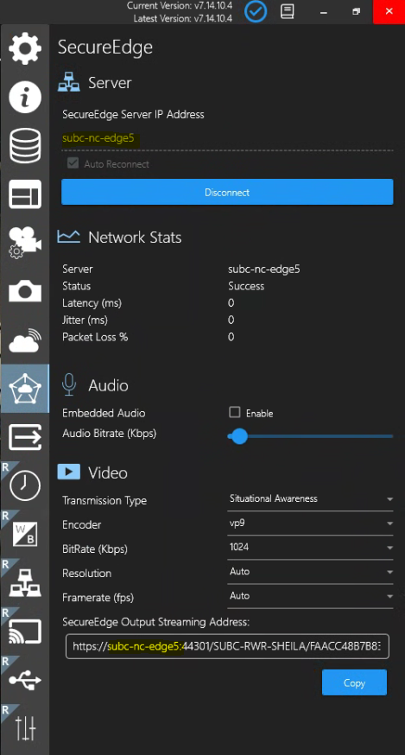The width and height of the screenshot is (405, 755).
Task: Click the Disconnect button
Action: click(x=227, y=192)
